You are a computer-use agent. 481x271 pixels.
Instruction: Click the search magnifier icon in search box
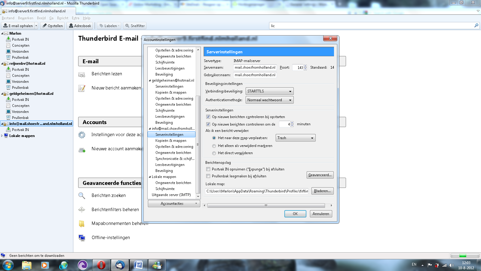[x=476, y=26]
